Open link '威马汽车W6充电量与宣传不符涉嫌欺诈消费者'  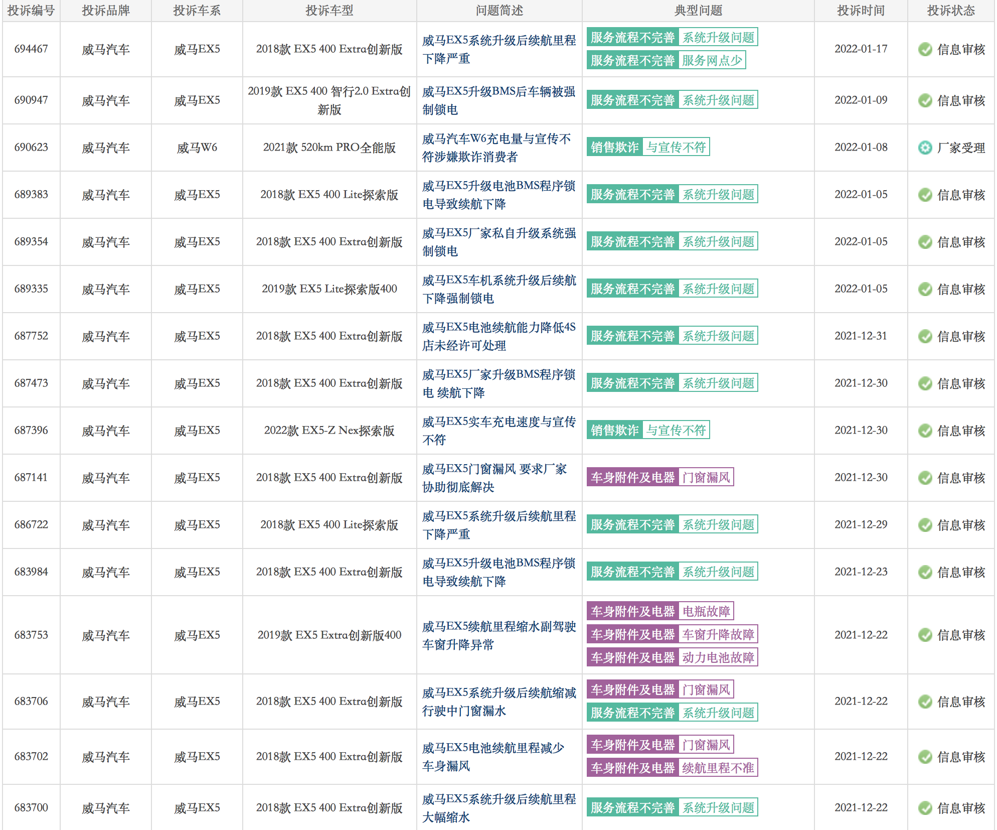(x=496, y=148)
